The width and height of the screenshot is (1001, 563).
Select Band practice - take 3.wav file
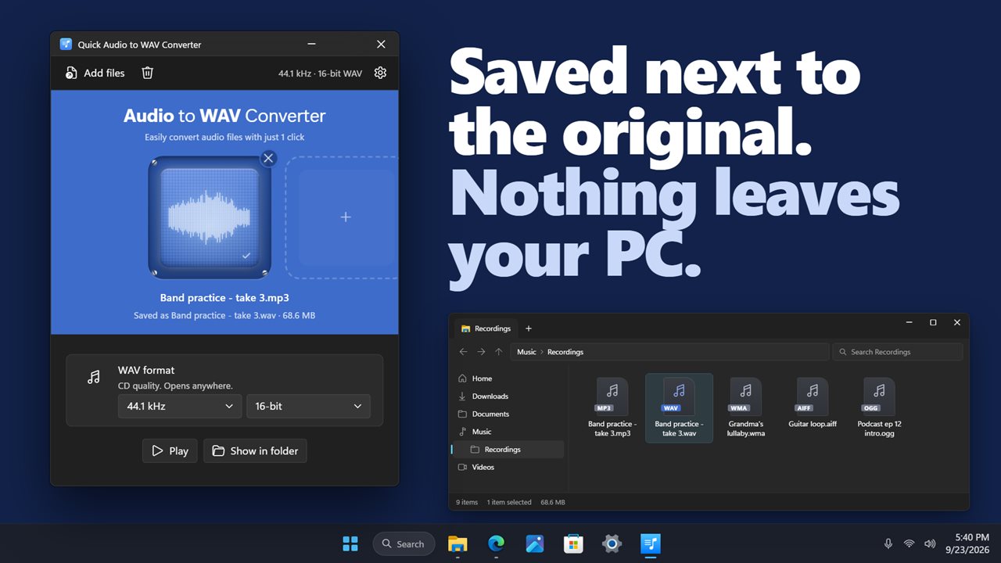(x=679, y=407)
